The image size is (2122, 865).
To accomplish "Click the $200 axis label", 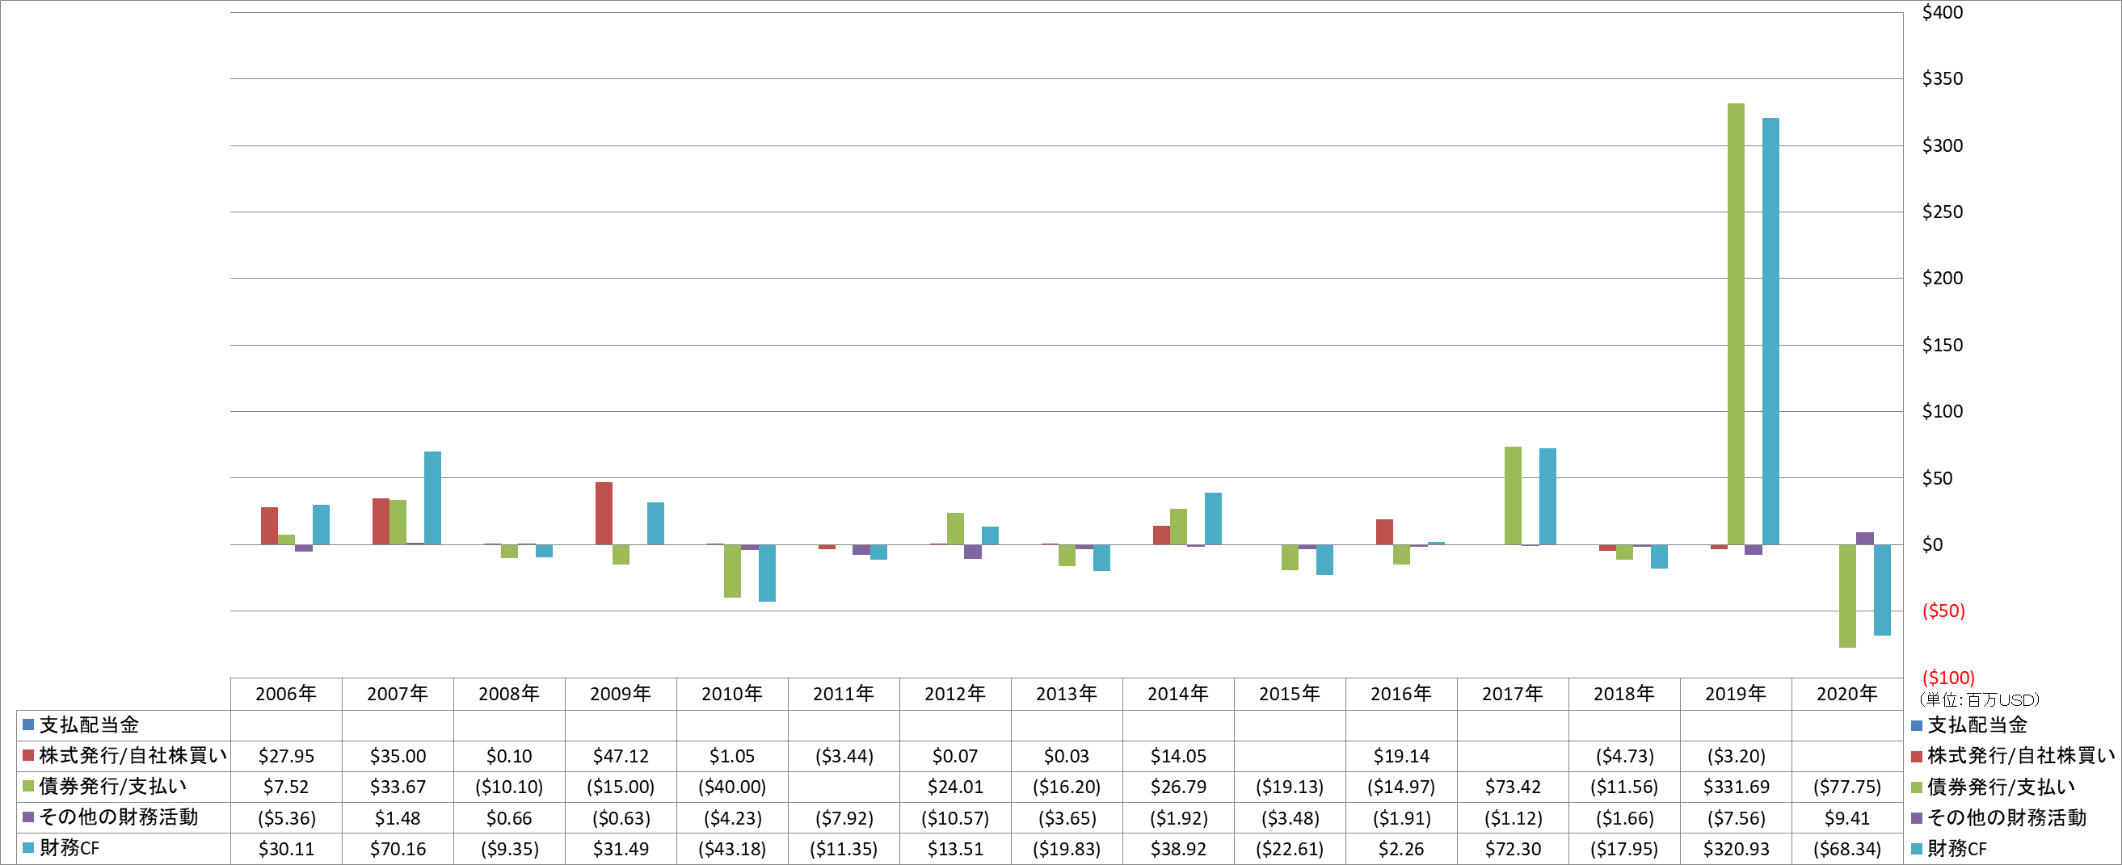I will (1943, 278).
